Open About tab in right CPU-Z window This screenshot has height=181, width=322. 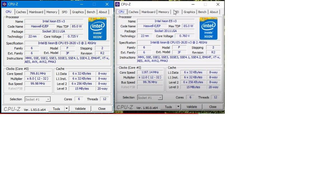(x=214, y=12)
